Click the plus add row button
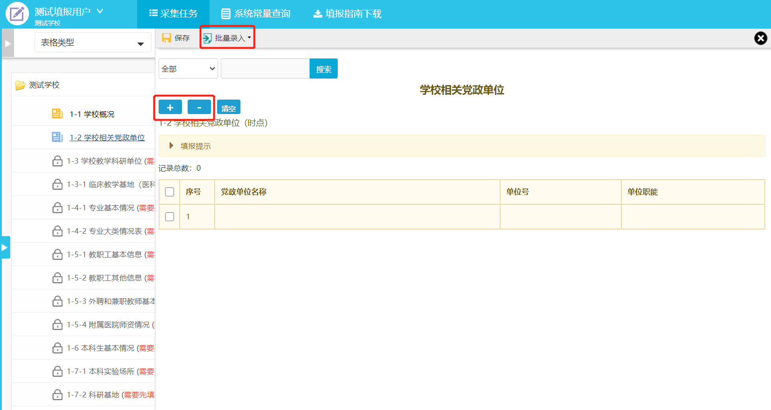 170,107
